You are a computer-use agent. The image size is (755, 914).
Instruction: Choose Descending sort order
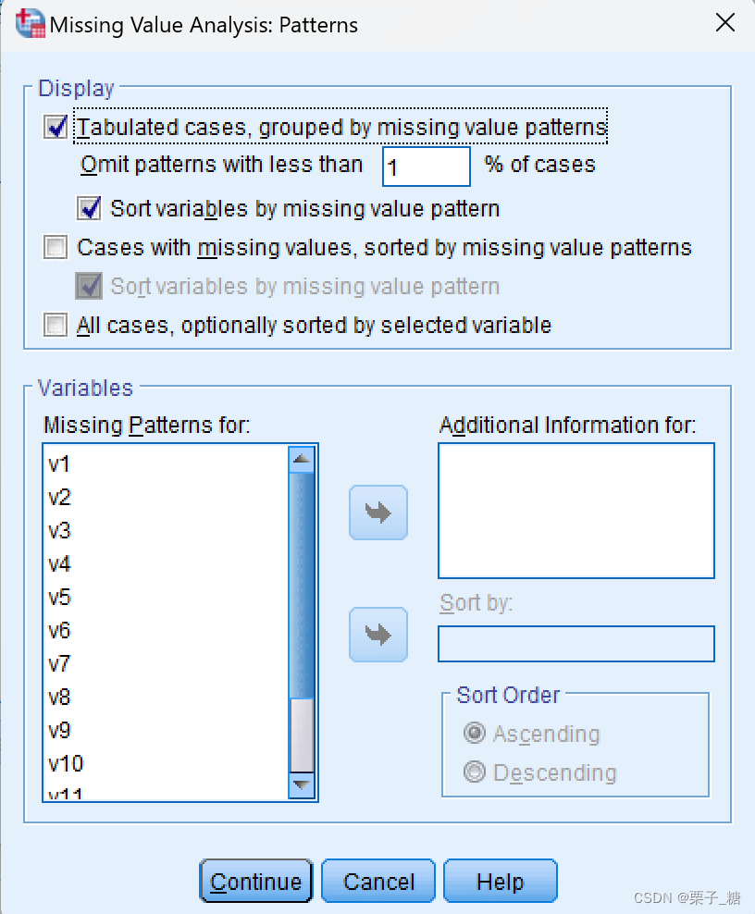point(474,772)
